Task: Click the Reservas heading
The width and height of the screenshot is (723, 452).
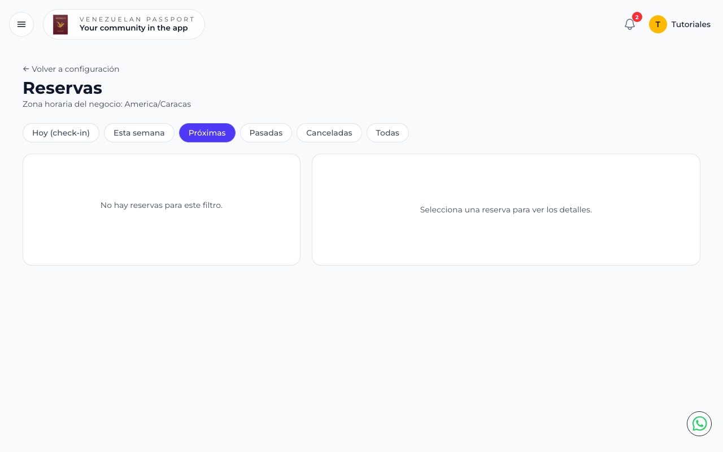Action: [x=62, y=88]
